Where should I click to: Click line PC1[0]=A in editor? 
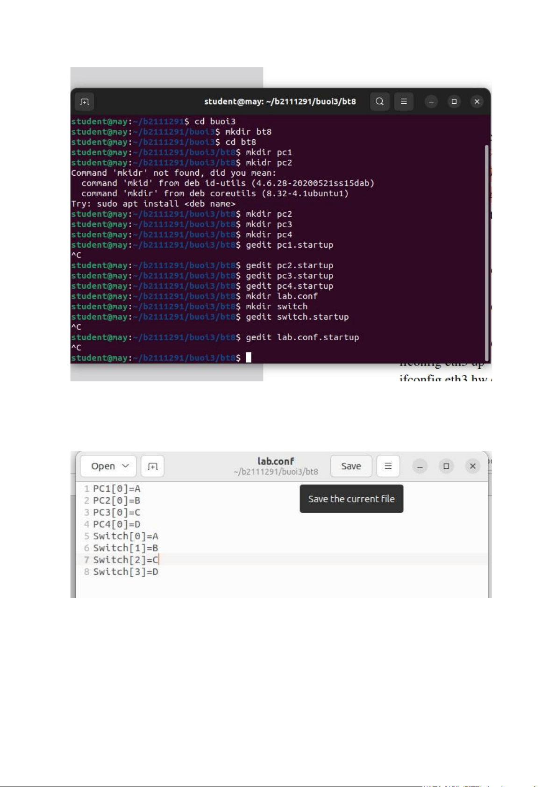pyautogui.click(x=117, y=489)
